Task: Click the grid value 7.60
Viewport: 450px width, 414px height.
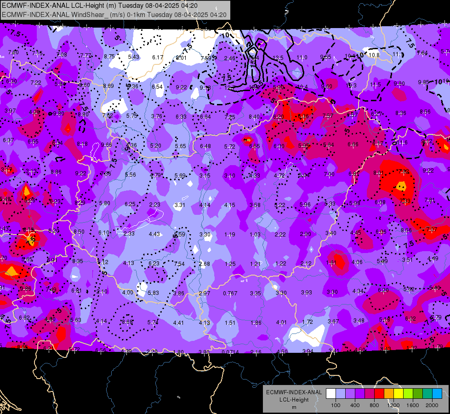Action: 13,52
